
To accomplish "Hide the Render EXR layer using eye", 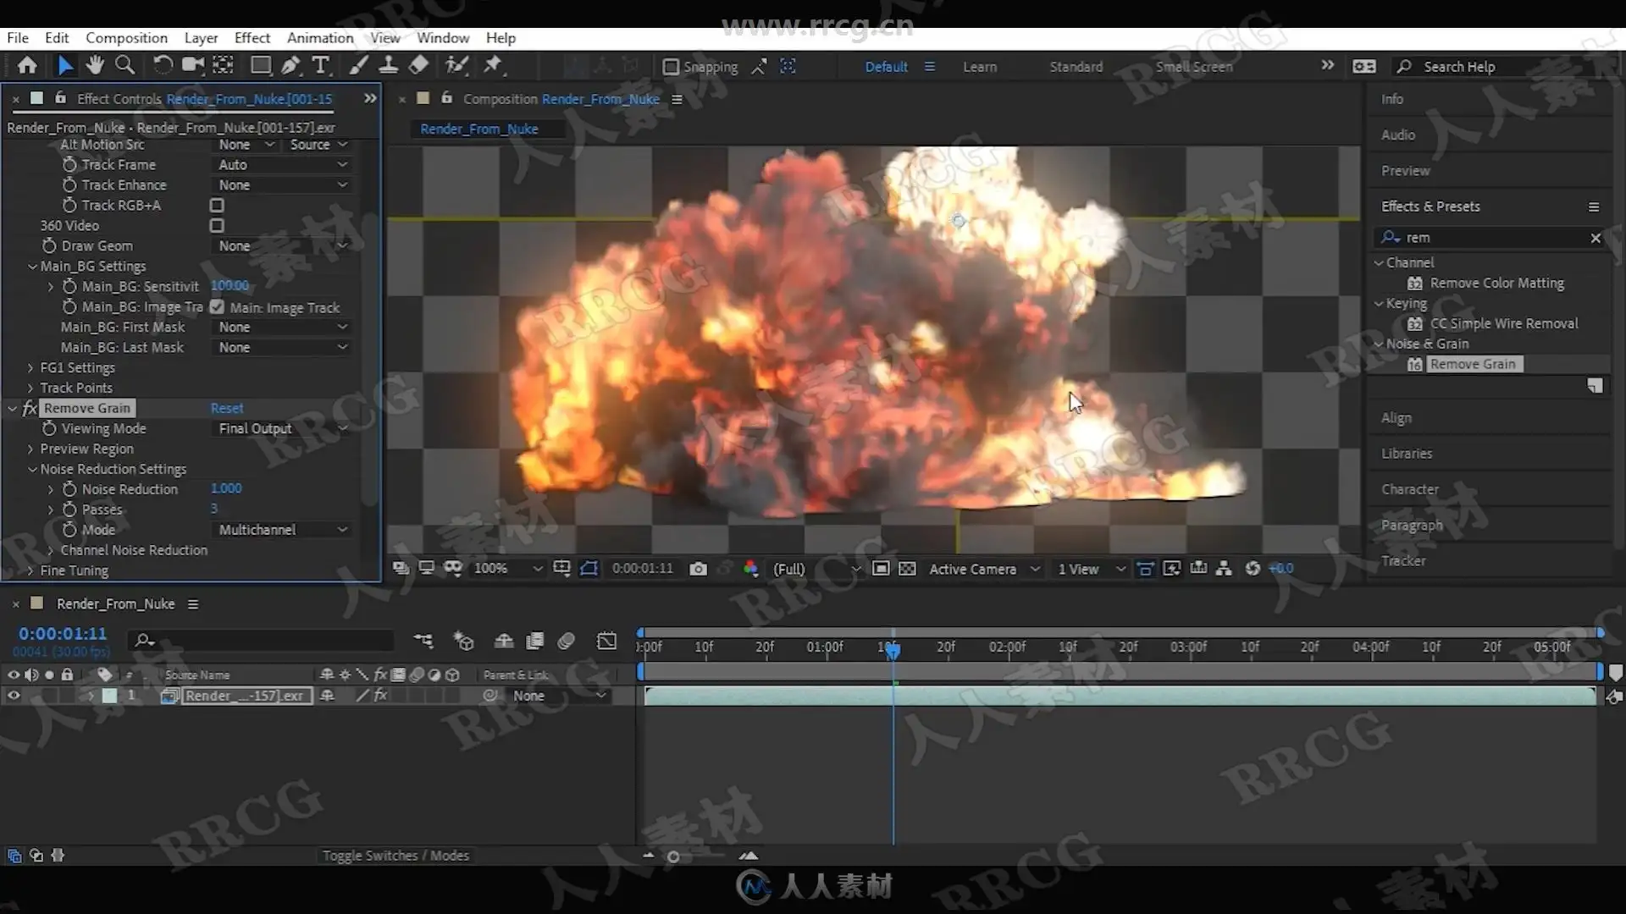I will pos(14,696).
